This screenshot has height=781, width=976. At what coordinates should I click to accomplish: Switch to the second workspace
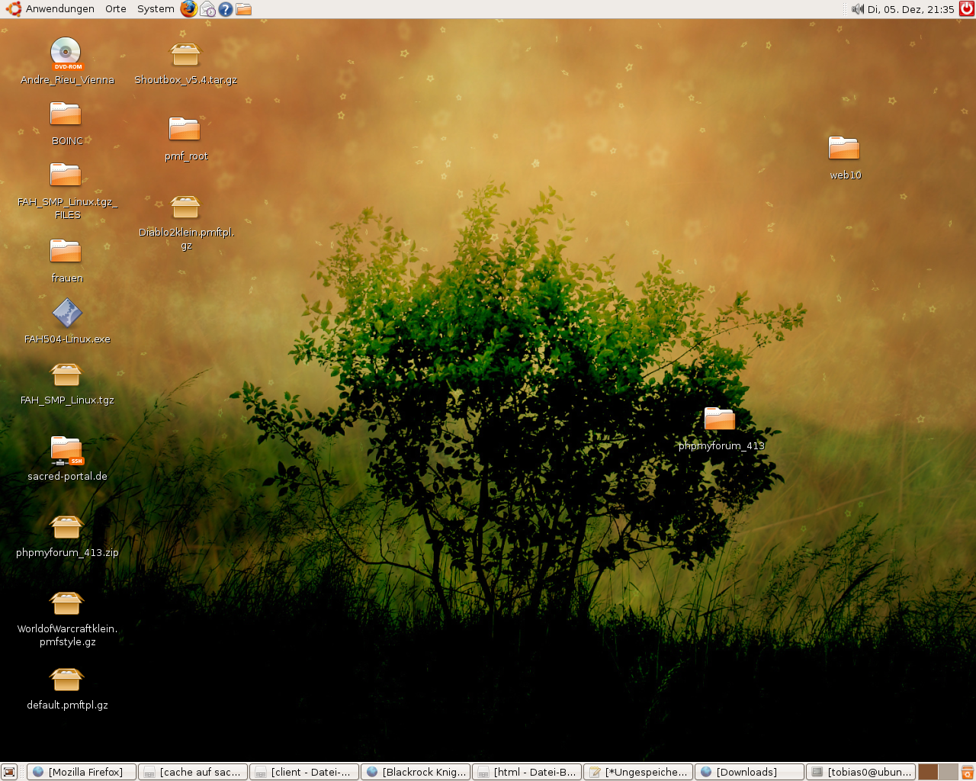click(948, 772)
